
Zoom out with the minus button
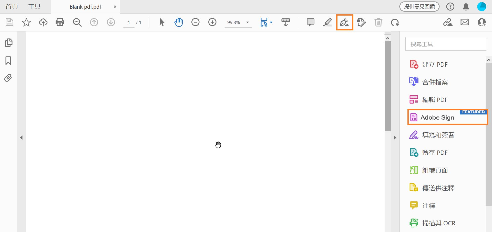(x=196, y=22)
